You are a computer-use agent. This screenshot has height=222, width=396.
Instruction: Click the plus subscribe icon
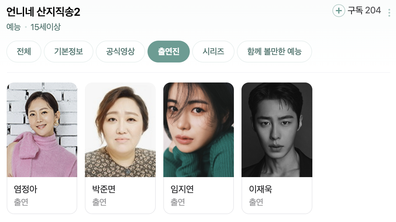click(339, 11)
